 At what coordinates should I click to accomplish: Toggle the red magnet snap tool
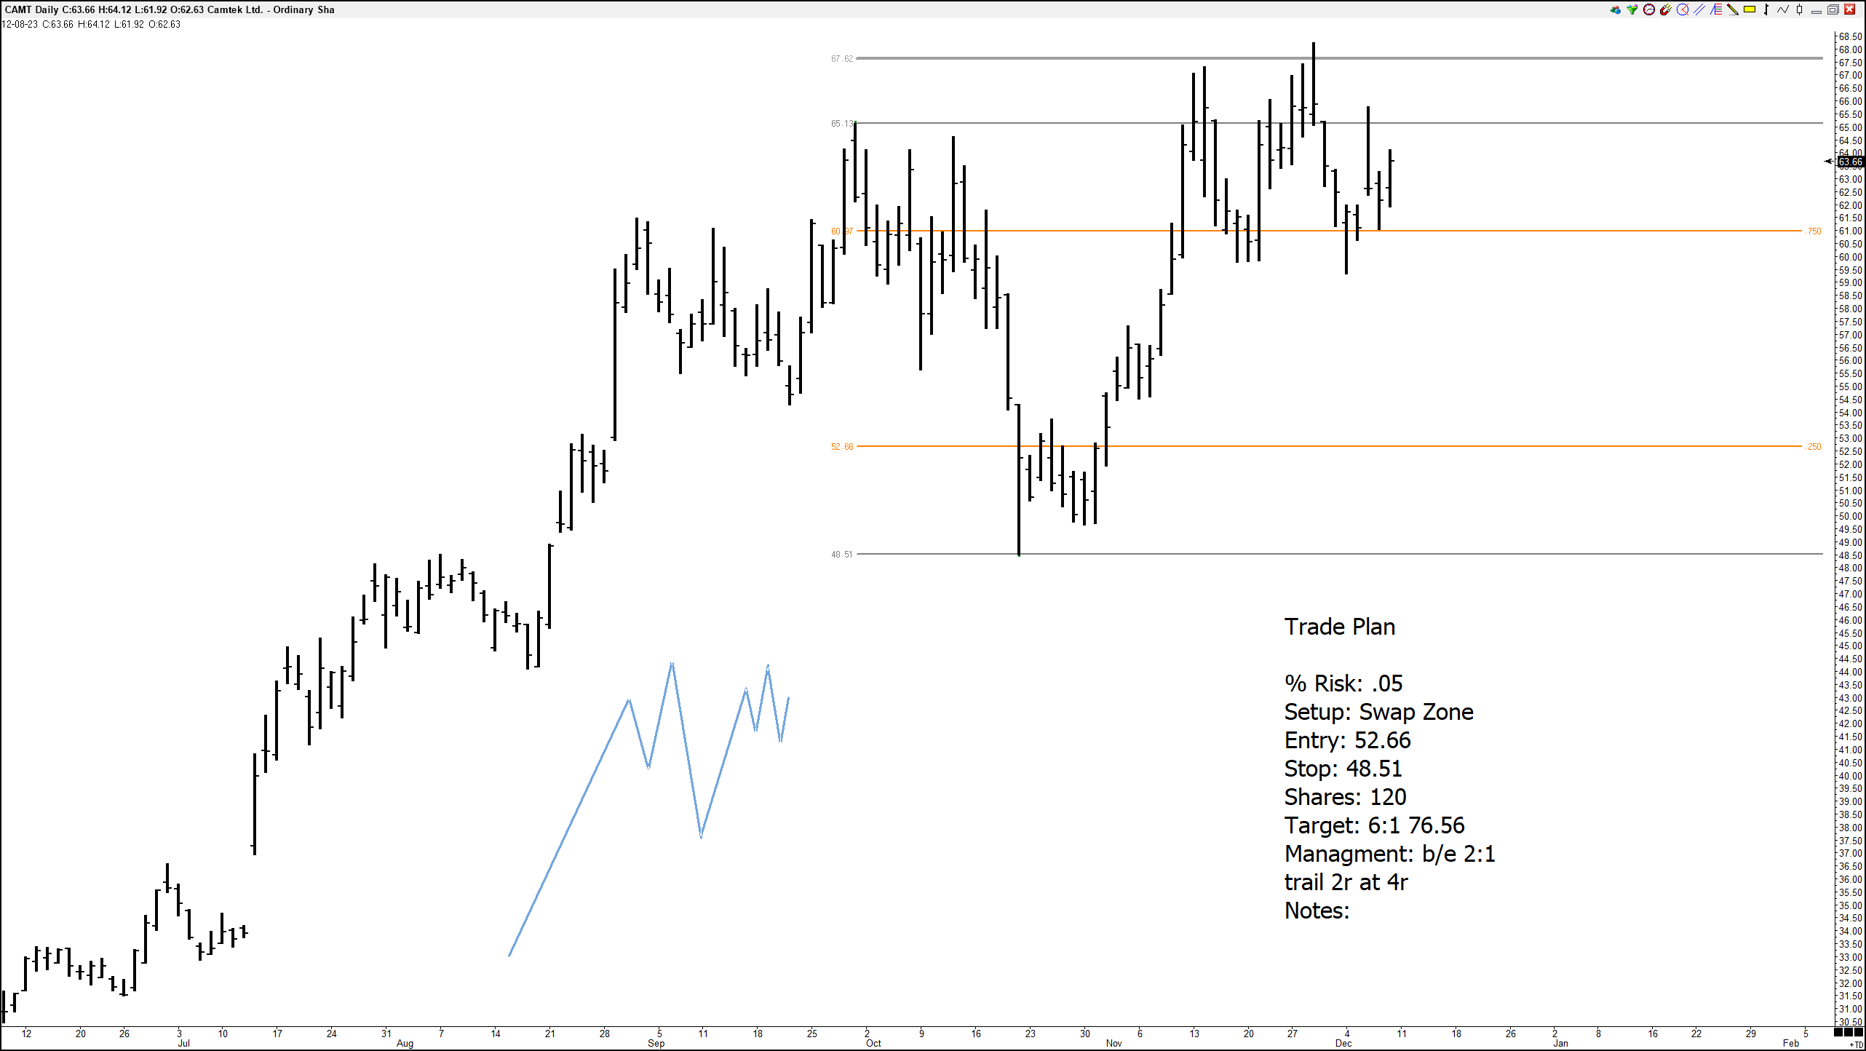pyautogui.click(x=1666, y=9)
